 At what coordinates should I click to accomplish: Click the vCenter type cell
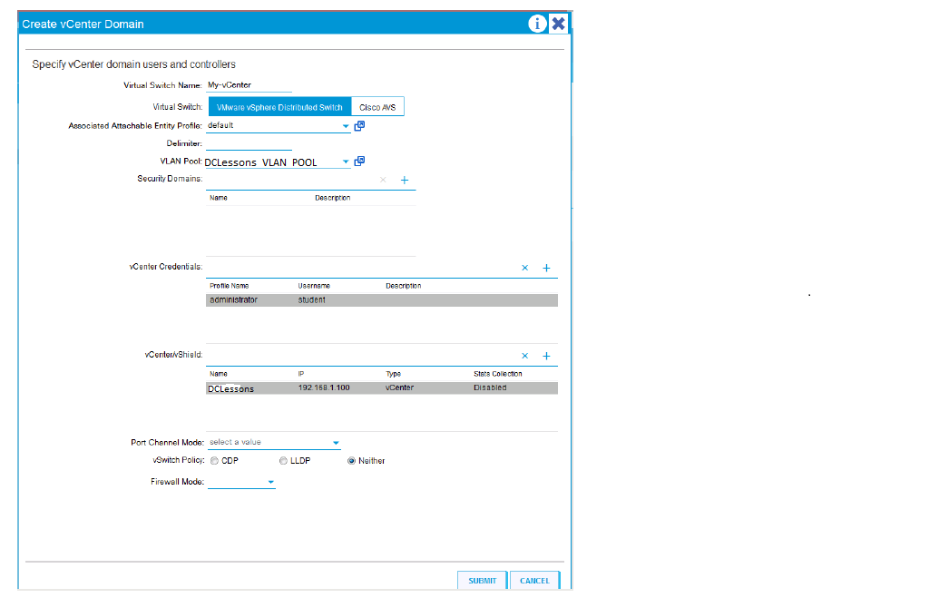[399, 387]
